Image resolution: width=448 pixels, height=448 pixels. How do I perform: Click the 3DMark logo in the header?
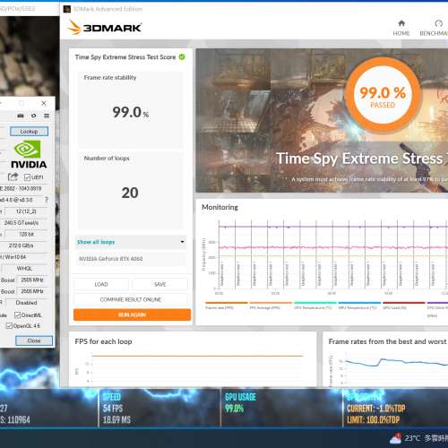[105, 28]
